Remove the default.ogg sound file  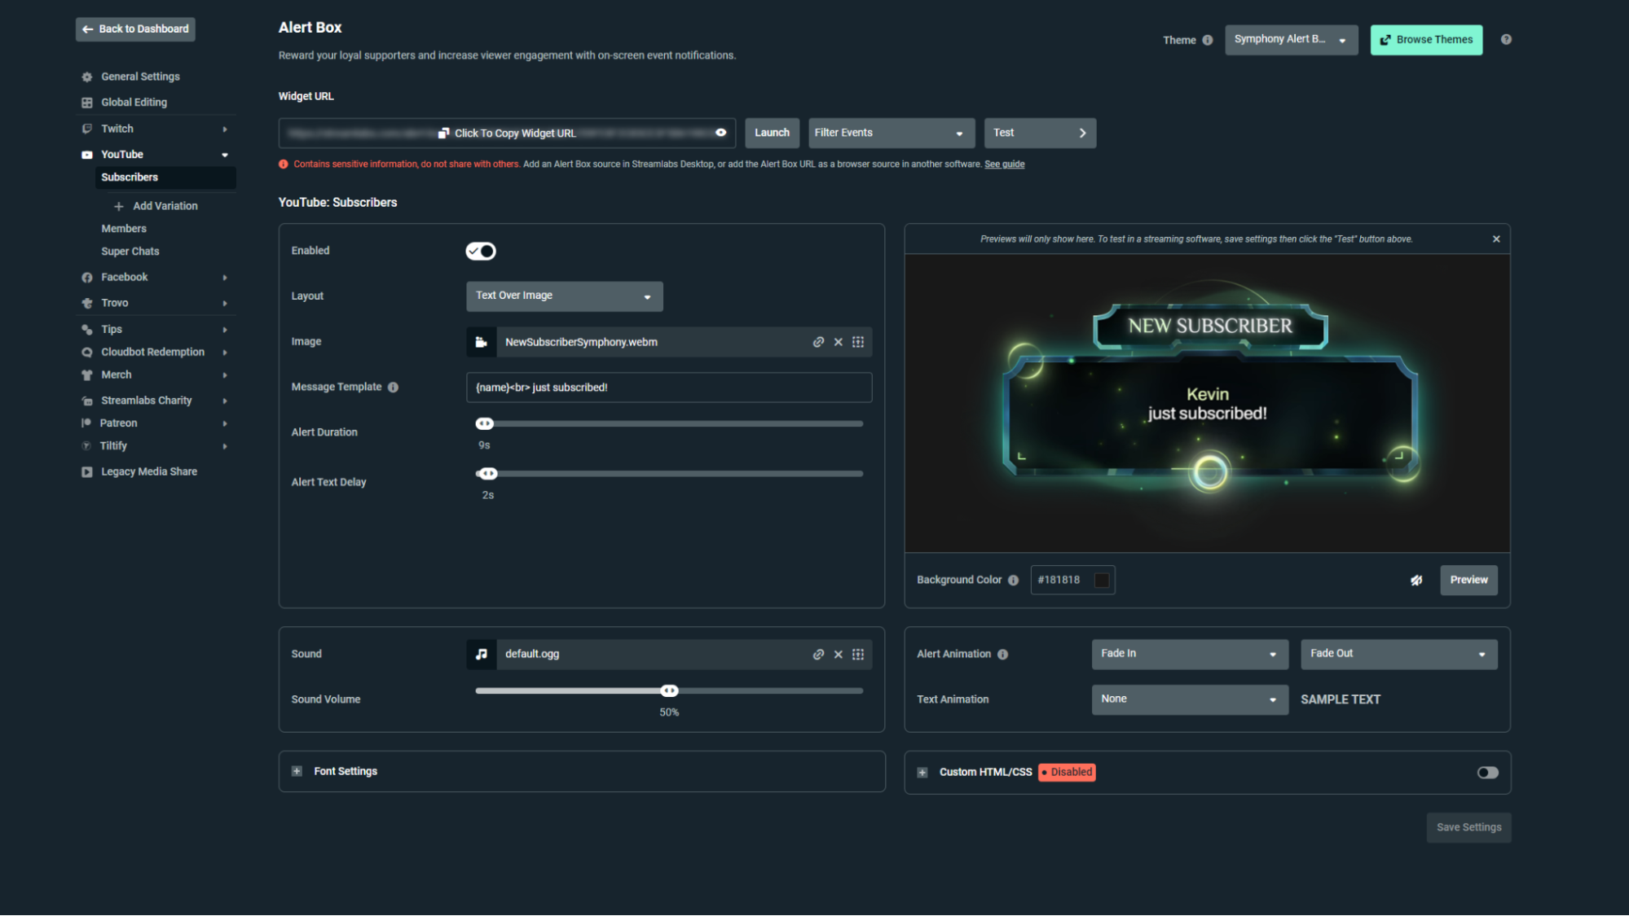coord(838,655)
